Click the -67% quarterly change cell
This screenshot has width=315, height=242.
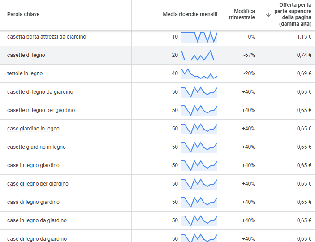(x=249, y=55)
